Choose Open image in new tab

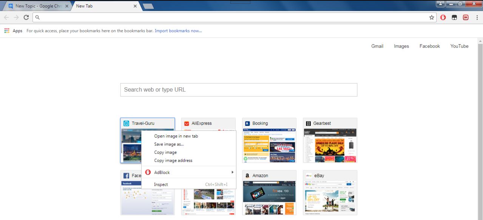click(x=189, y=136)
